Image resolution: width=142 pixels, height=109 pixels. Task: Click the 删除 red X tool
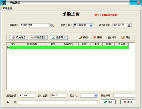(x=98, y=37)
